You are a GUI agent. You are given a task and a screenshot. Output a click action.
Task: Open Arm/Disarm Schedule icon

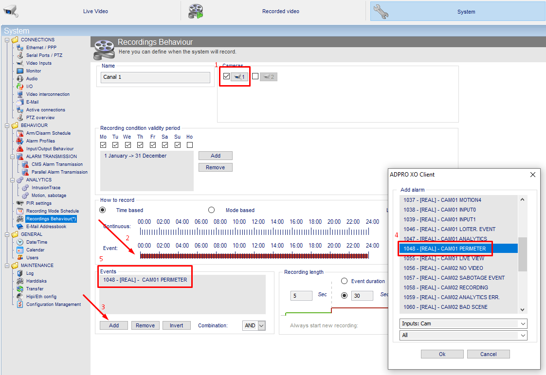click(20, 133)
